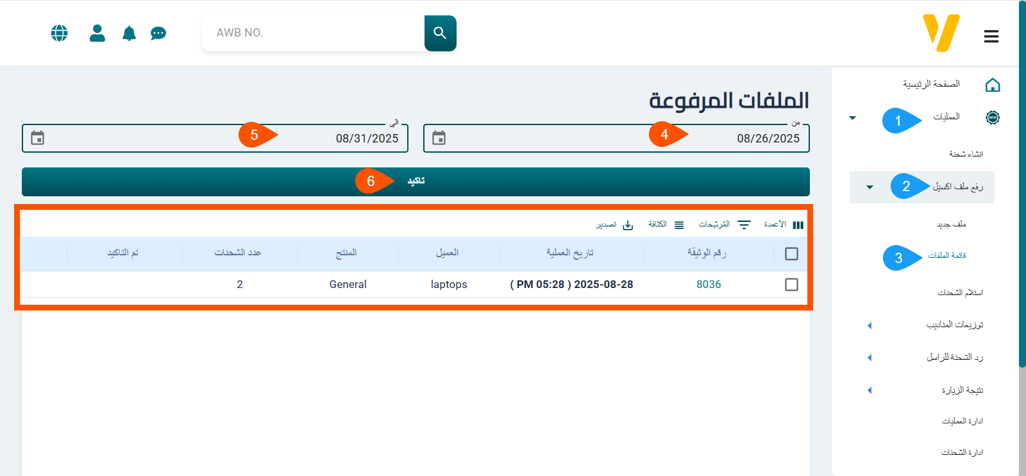Collapse the العمليات menu arrow
The height and width of the screenshot is (476, 1026).
coord(852,118)
